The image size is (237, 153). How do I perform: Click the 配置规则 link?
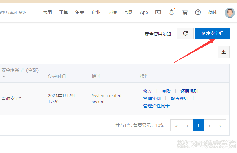coord(179,98)
